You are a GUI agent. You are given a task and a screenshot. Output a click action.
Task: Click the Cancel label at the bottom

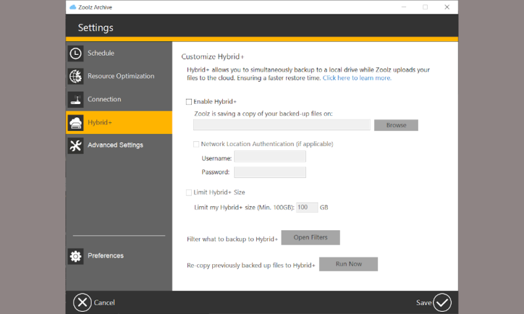[104, 303]
